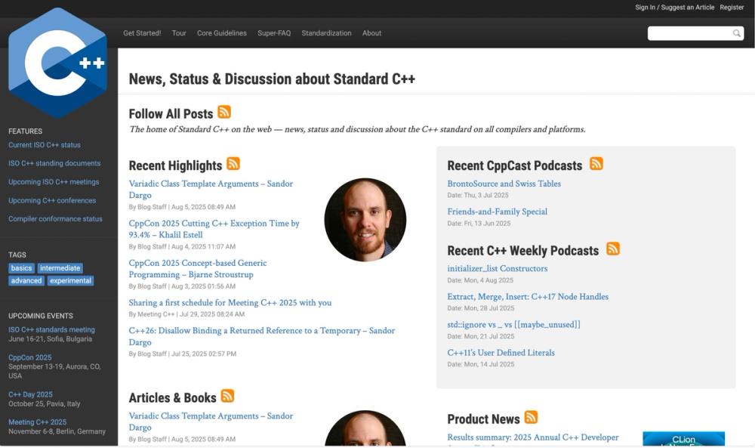This screenshot has width=755, height=448.
Task: Open std::ignore vs _ vs [[maybe_unused]] episode
Action: [513, 325]
